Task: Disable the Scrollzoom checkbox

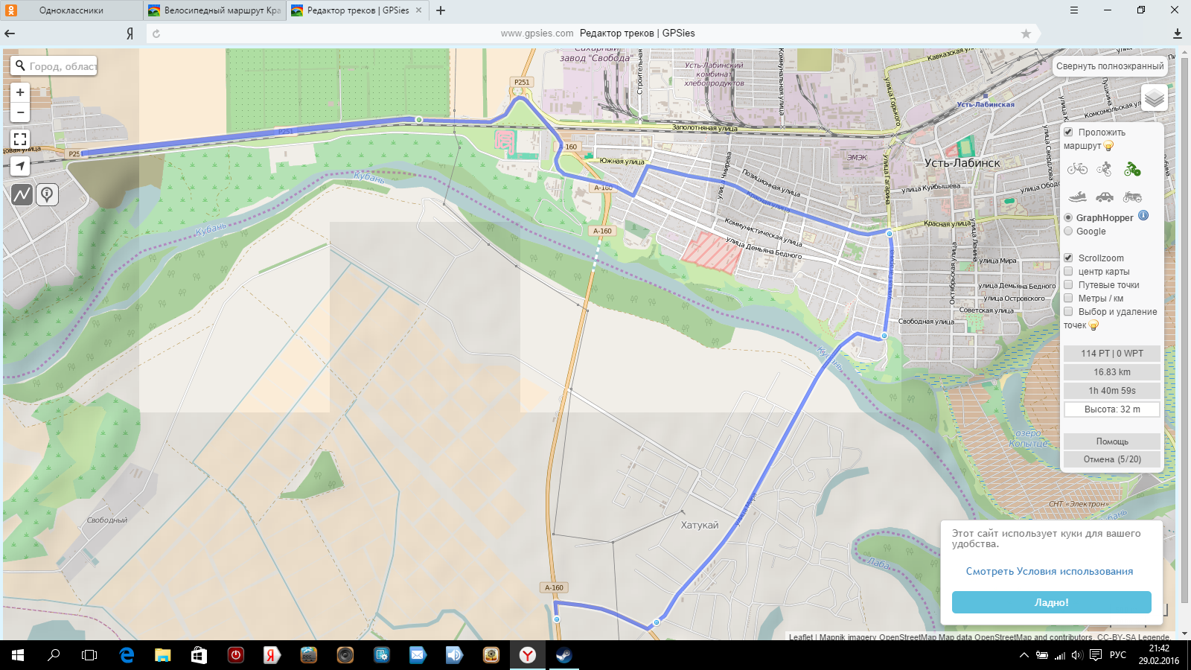Action: (1068, 258)
